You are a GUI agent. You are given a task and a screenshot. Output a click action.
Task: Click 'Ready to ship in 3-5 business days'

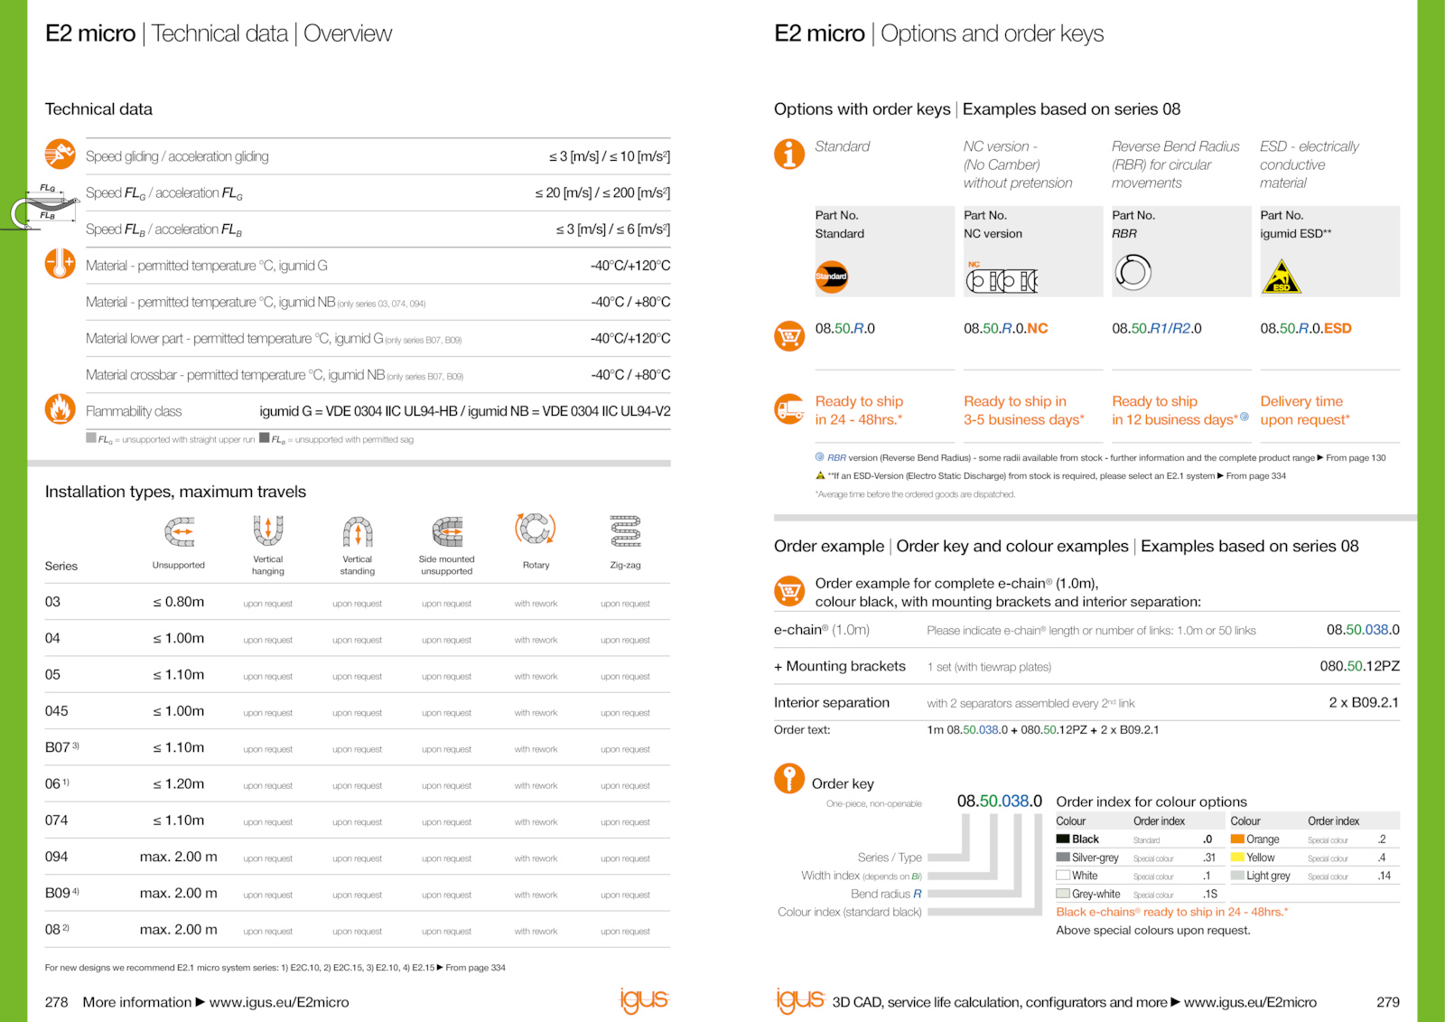coord(1023,410)
